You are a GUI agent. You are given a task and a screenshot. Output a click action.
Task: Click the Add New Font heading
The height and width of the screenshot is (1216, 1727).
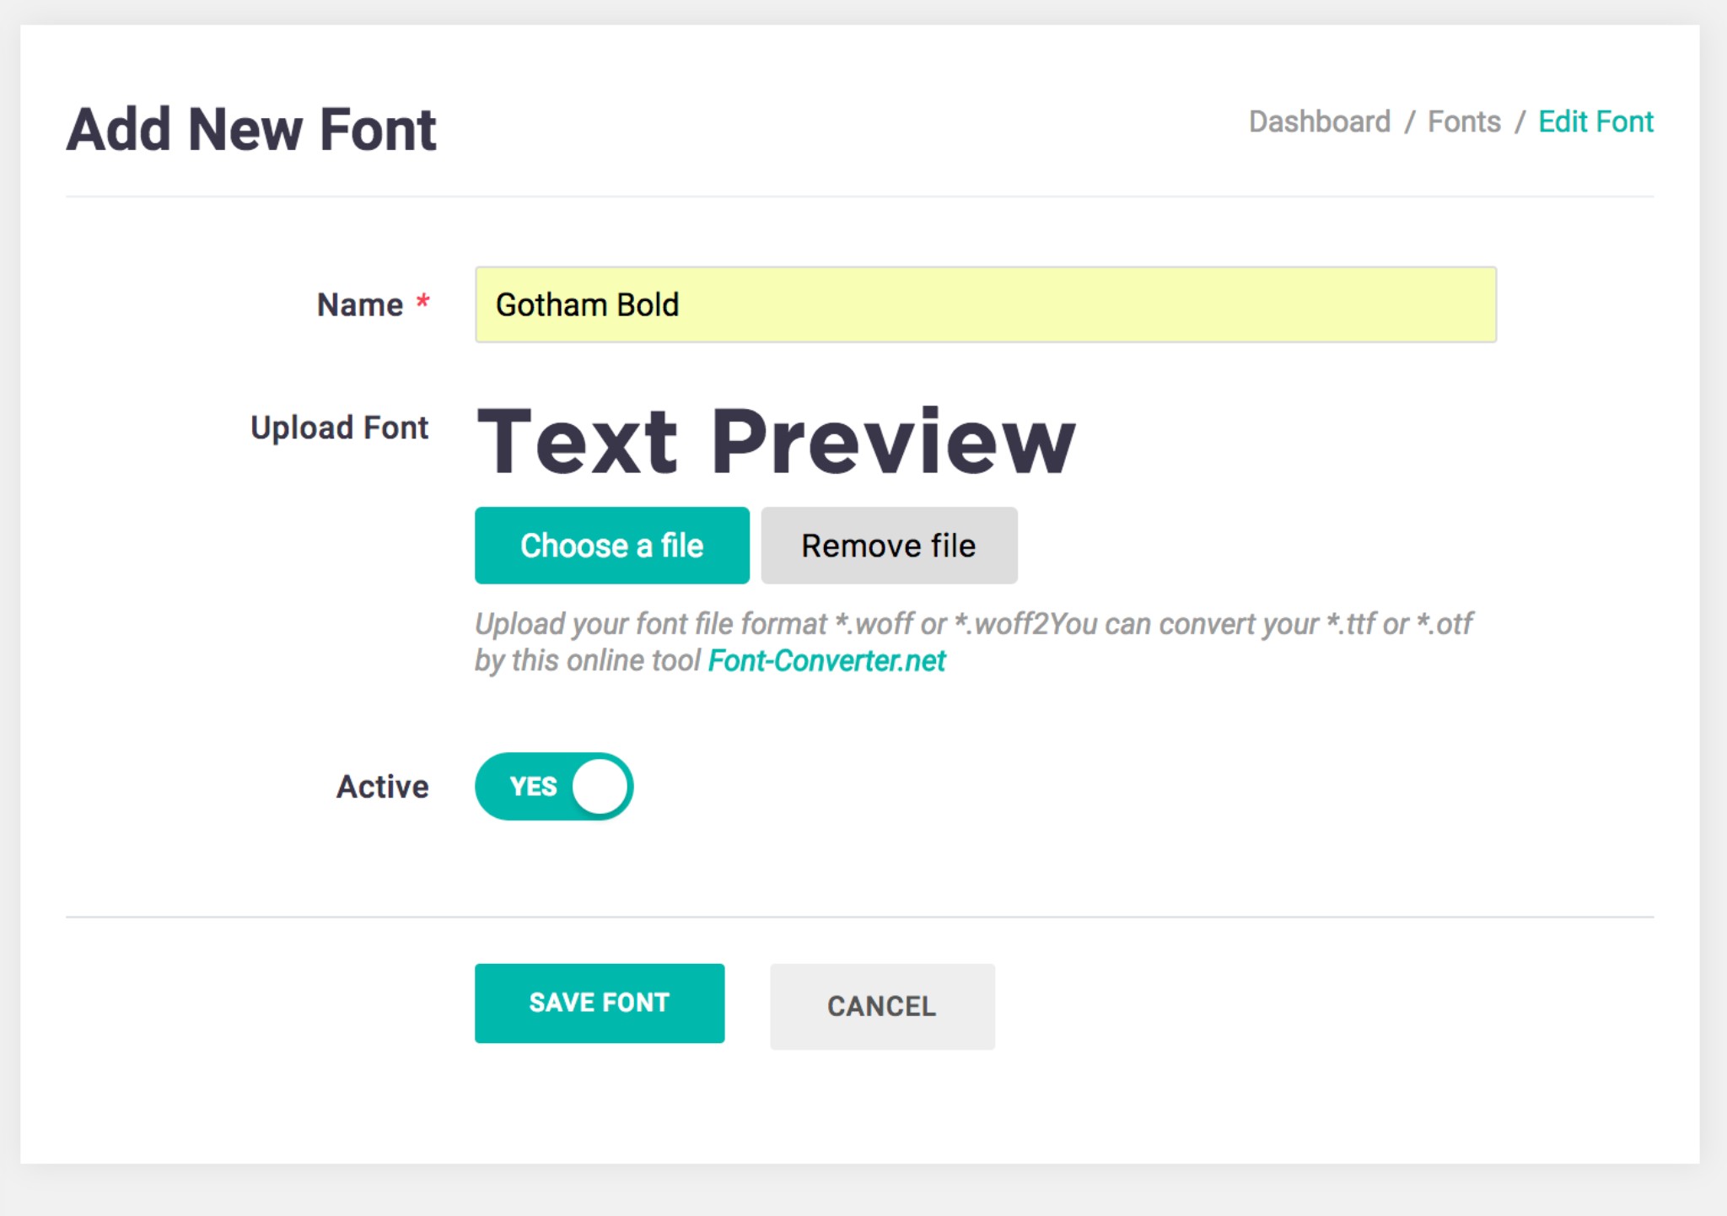pyautogui.click(x=251, y=130)
